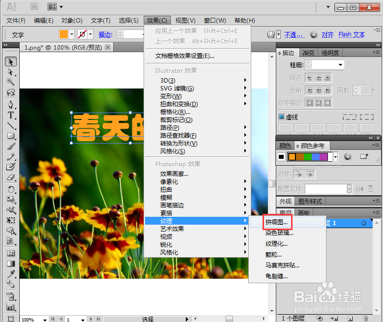The height and width of the screenshot is (322, 383).
Task: Open the fill color dropdown
Action: [x=72, y=34]
